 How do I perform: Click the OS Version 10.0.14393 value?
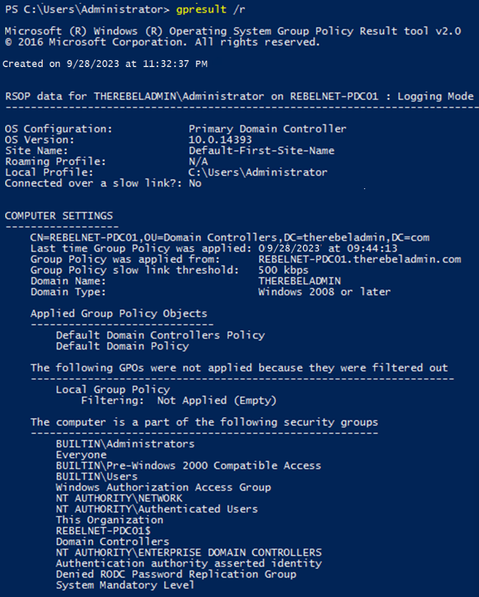[220, 140]
